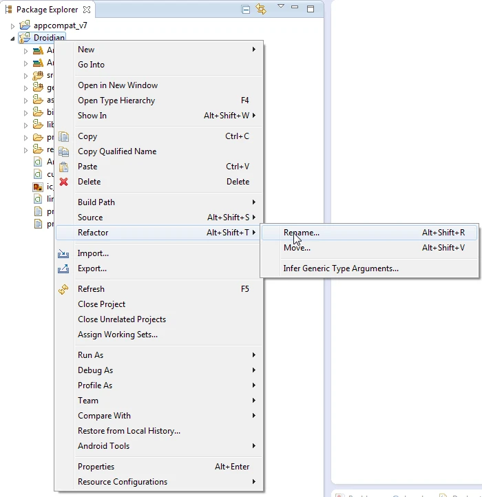Open the Build Path submenu
The width and height of the screenshot is (482, 497).
pyautogui.click(x=160, y=202)
